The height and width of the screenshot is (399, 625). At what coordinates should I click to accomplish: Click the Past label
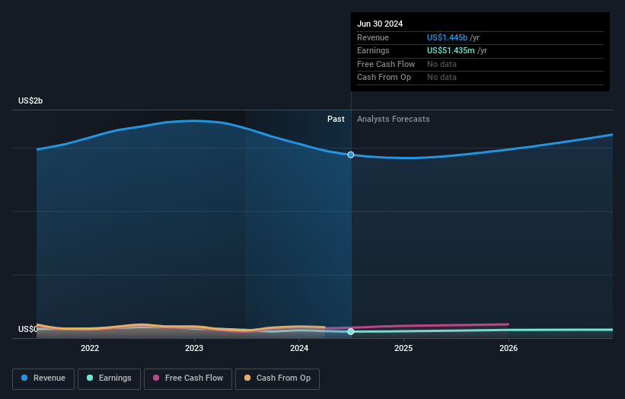[336, 120]
